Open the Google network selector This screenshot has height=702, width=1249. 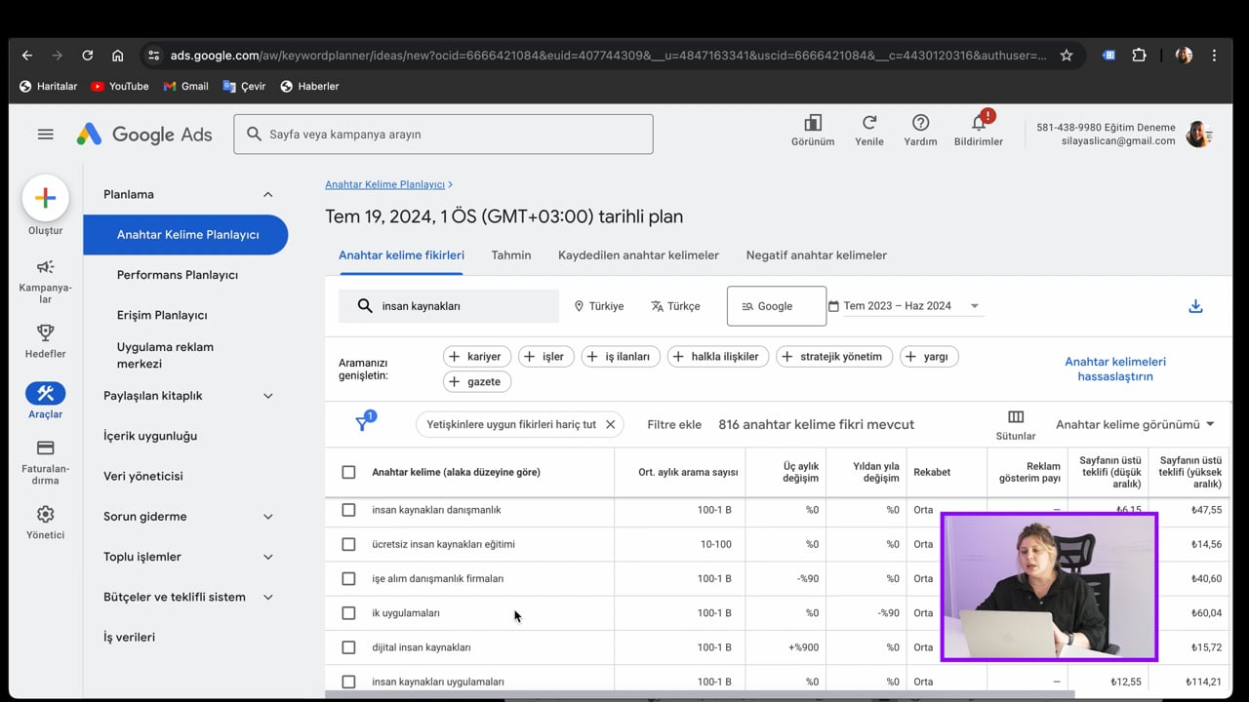(777, 306)
